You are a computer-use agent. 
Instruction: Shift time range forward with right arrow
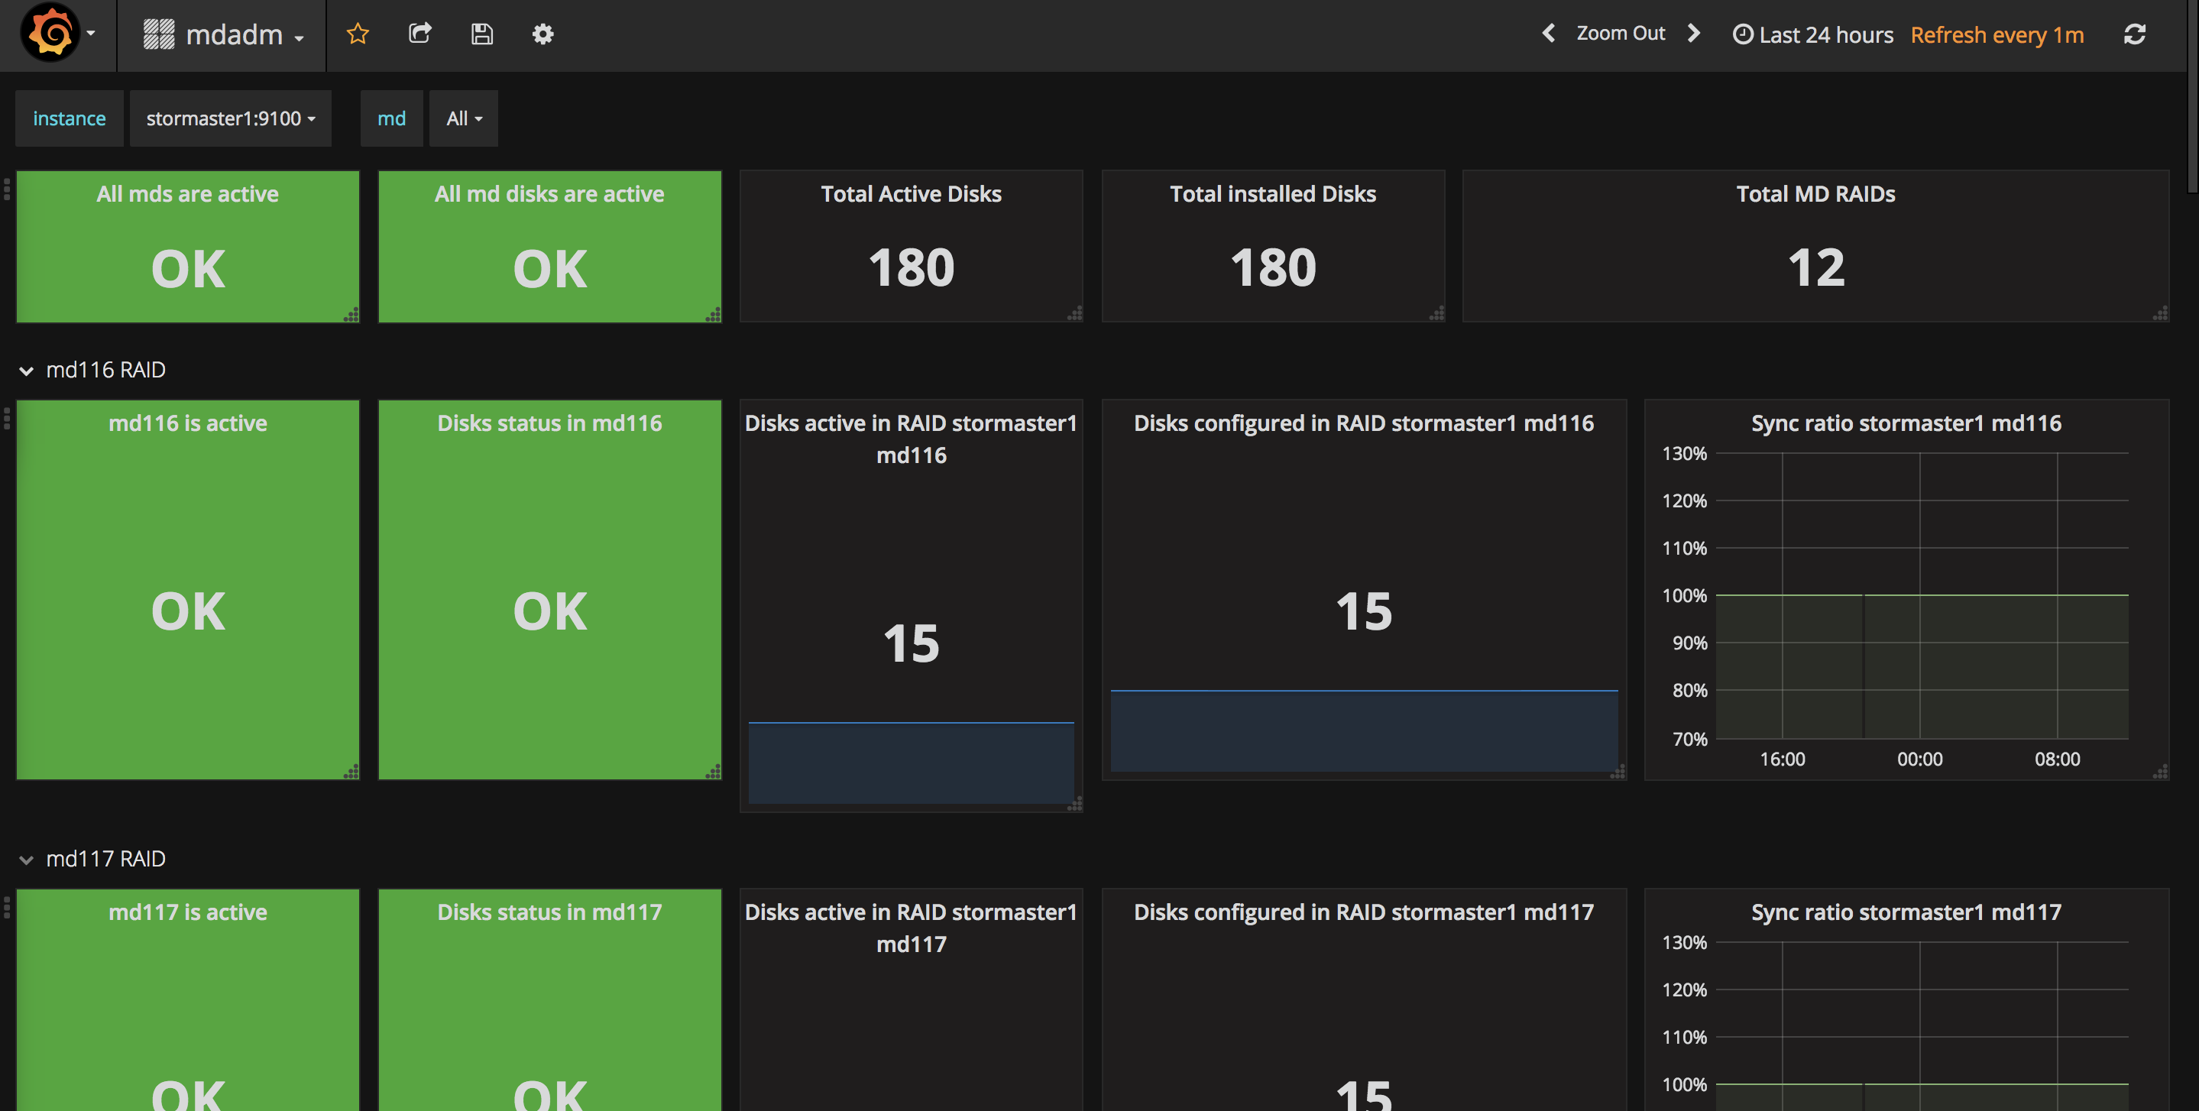pos(1694,34)
